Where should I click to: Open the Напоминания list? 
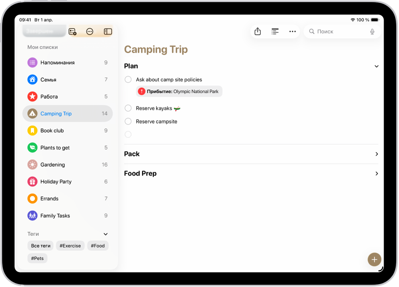coord(67,62)
